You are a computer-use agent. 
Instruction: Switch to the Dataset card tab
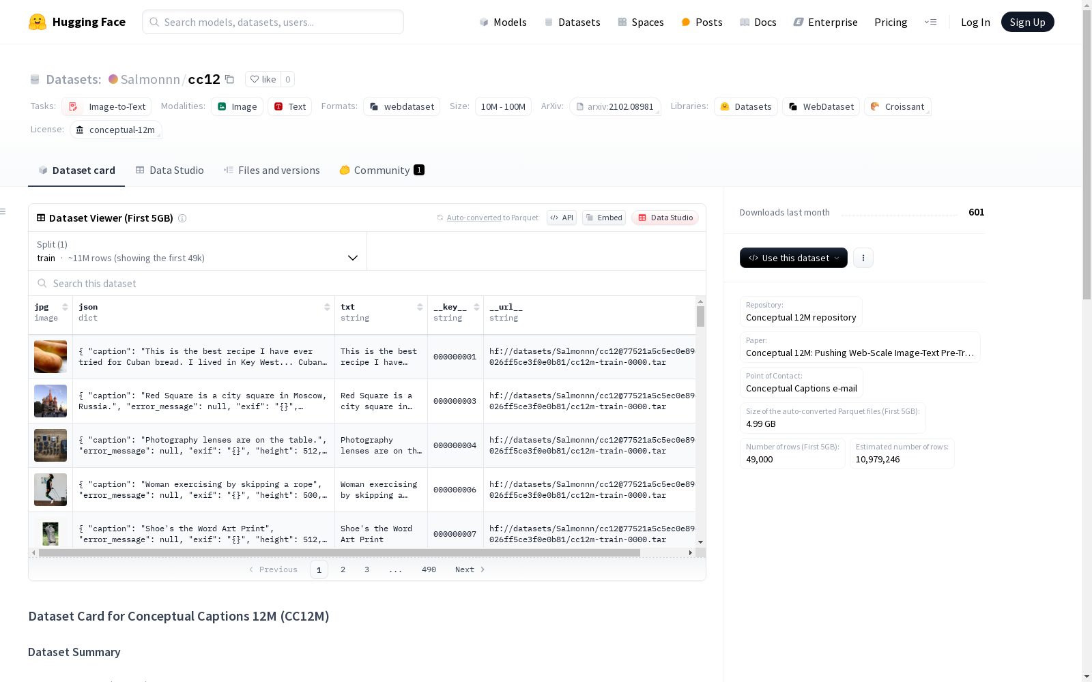point(76,170)
